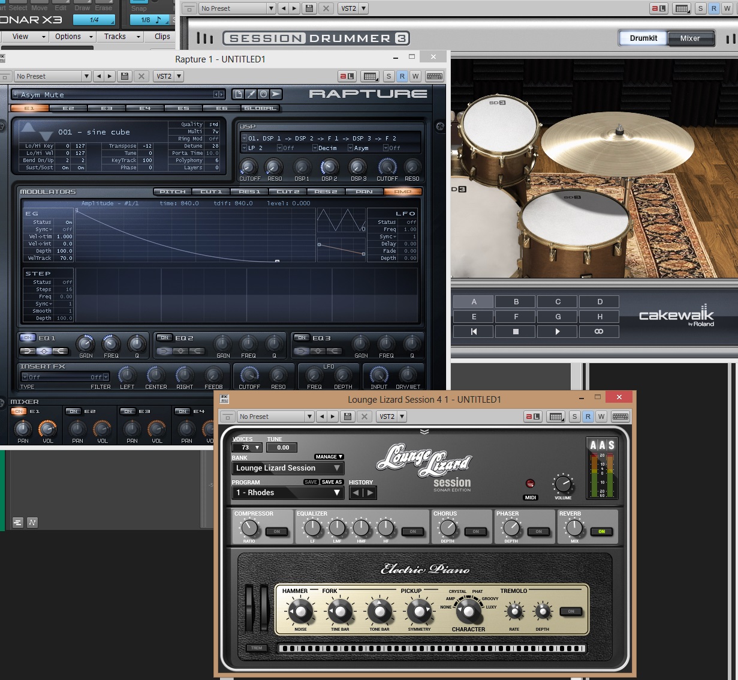Open the 1 - Rhodes program dropdown

[x=288, y=493]
